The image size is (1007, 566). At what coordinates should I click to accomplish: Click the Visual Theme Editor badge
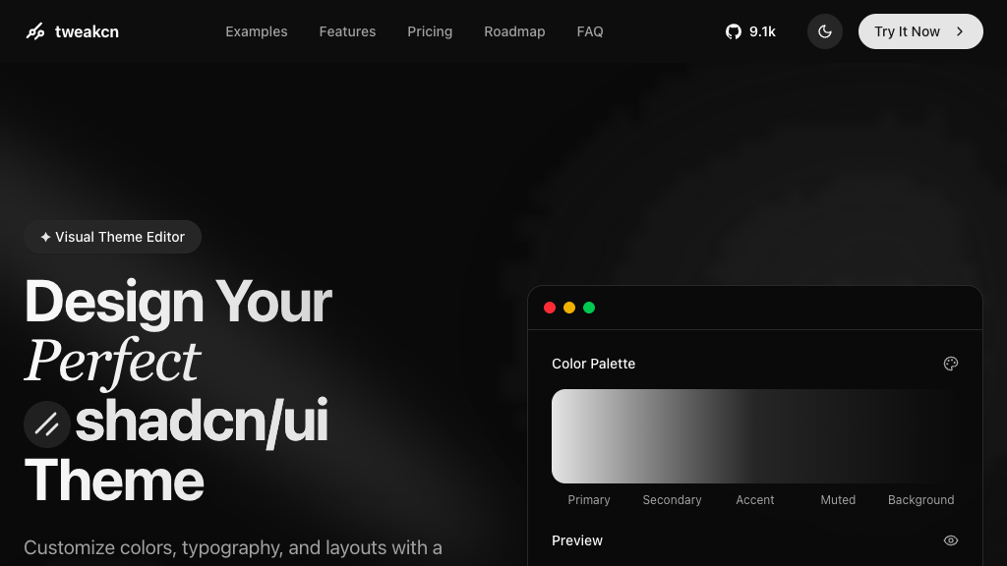click(112, 237)
